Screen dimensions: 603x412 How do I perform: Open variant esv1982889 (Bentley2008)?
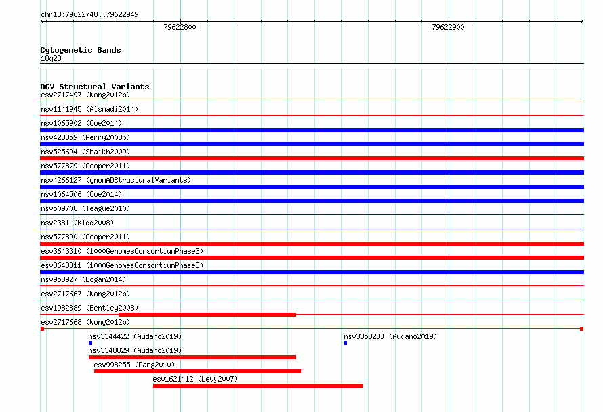click(x=89, y=308)
